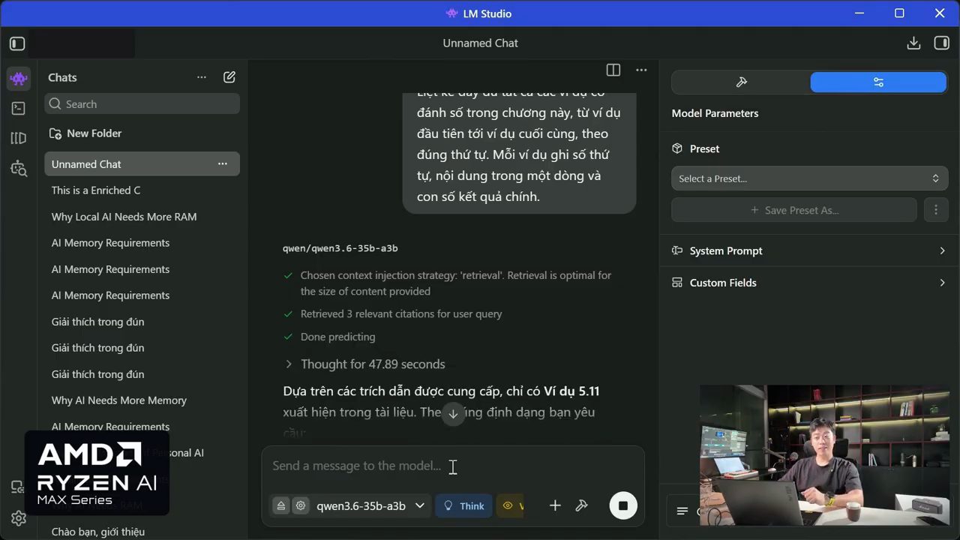Jump to latest message with down arrow
Screen dimensions: 960x540
pos(453,414)
